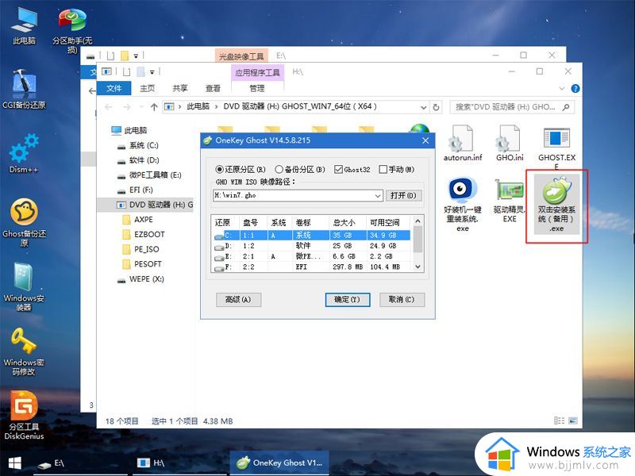Select partition row C: 系统

[312, 235]
